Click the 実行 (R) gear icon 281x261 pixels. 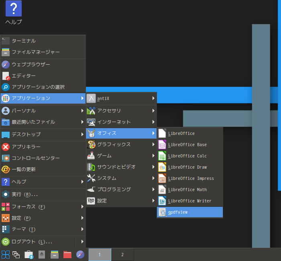tap(6, 194)
